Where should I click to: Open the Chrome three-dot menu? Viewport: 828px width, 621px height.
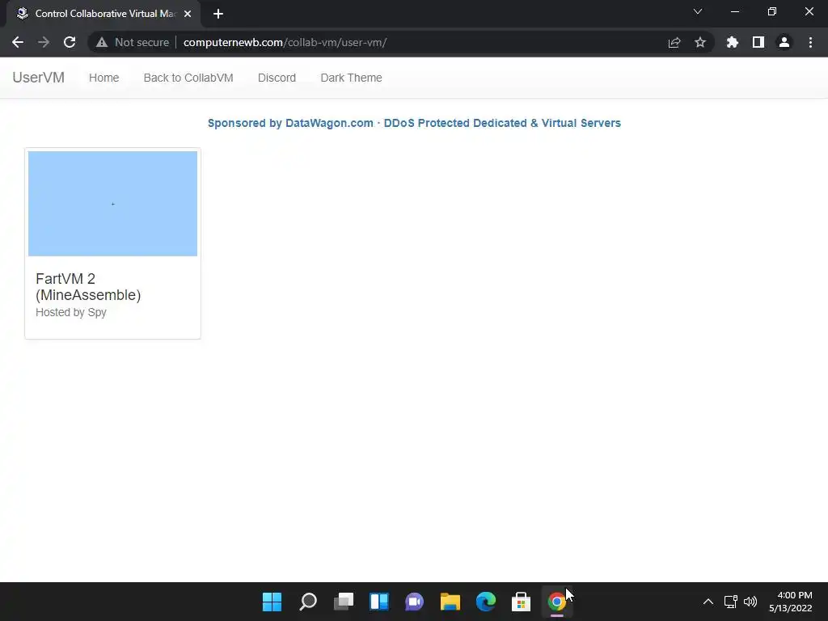(x=810, y=42)
